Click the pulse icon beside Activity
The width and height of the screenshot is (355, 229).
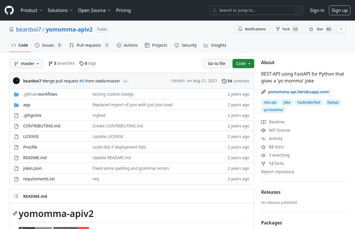pyautogui.click(x=263, y=139)
